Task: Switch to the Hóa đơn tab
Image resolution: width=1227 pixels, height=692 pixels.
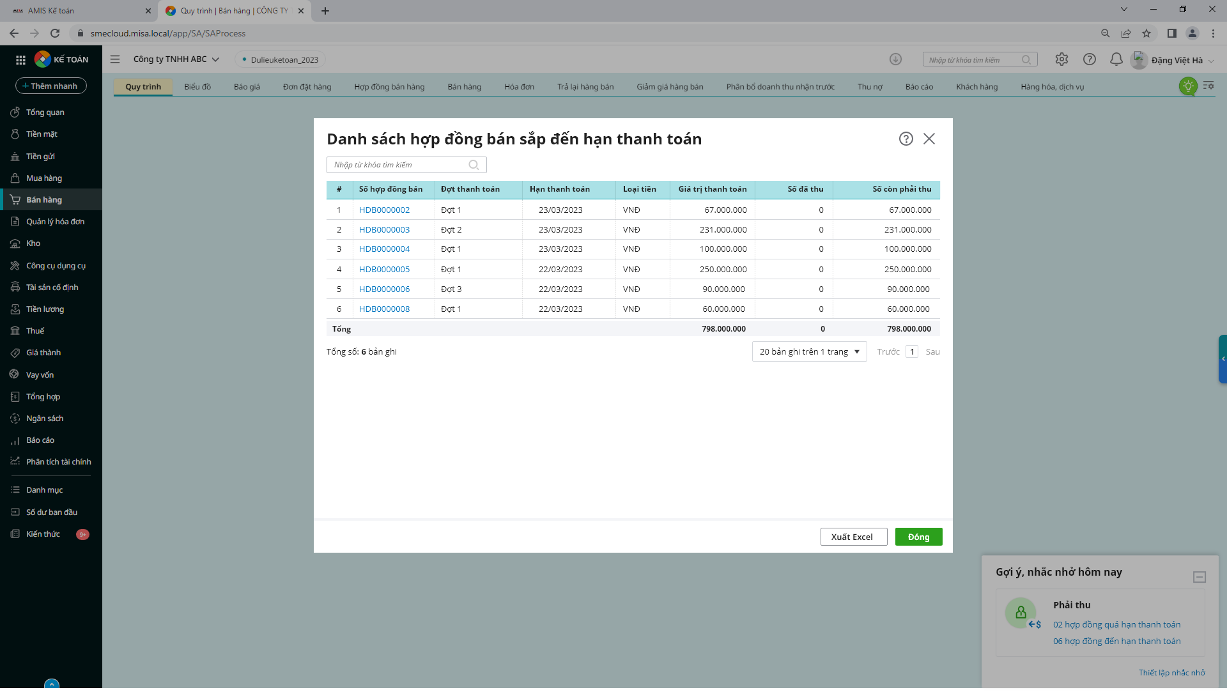Action: click(519, 87)
